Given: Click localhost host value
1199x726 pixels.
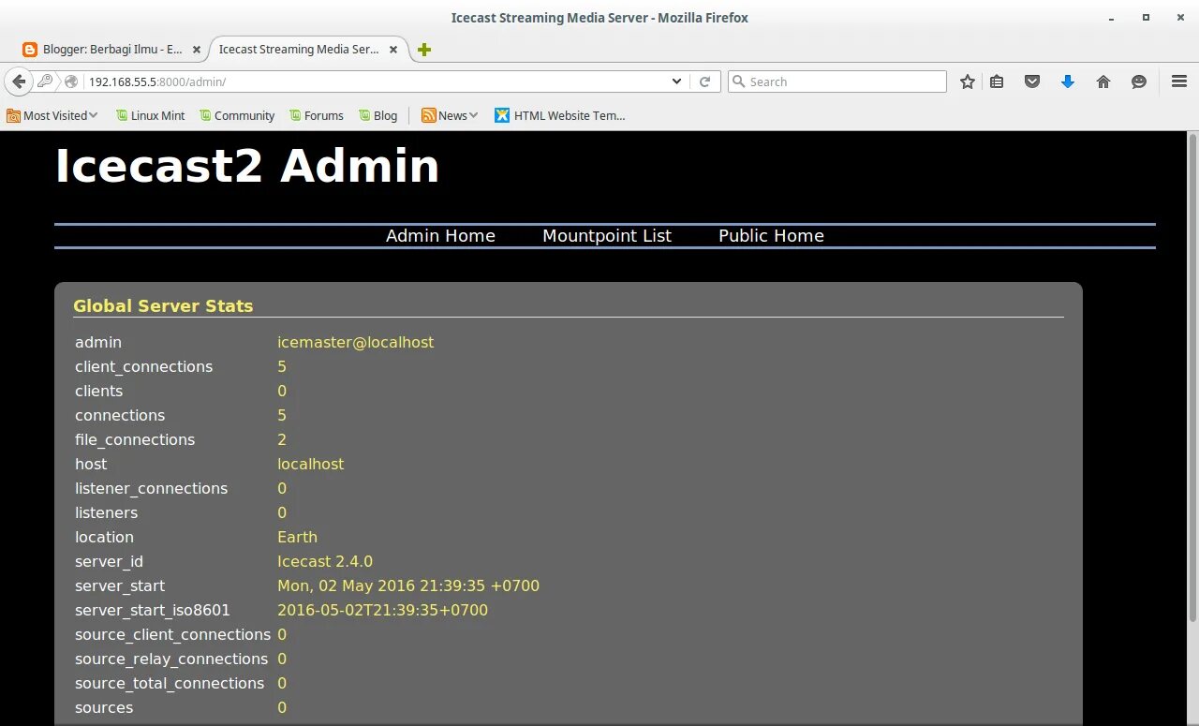Looking at the screenshot, I should [x=310, y=465].
